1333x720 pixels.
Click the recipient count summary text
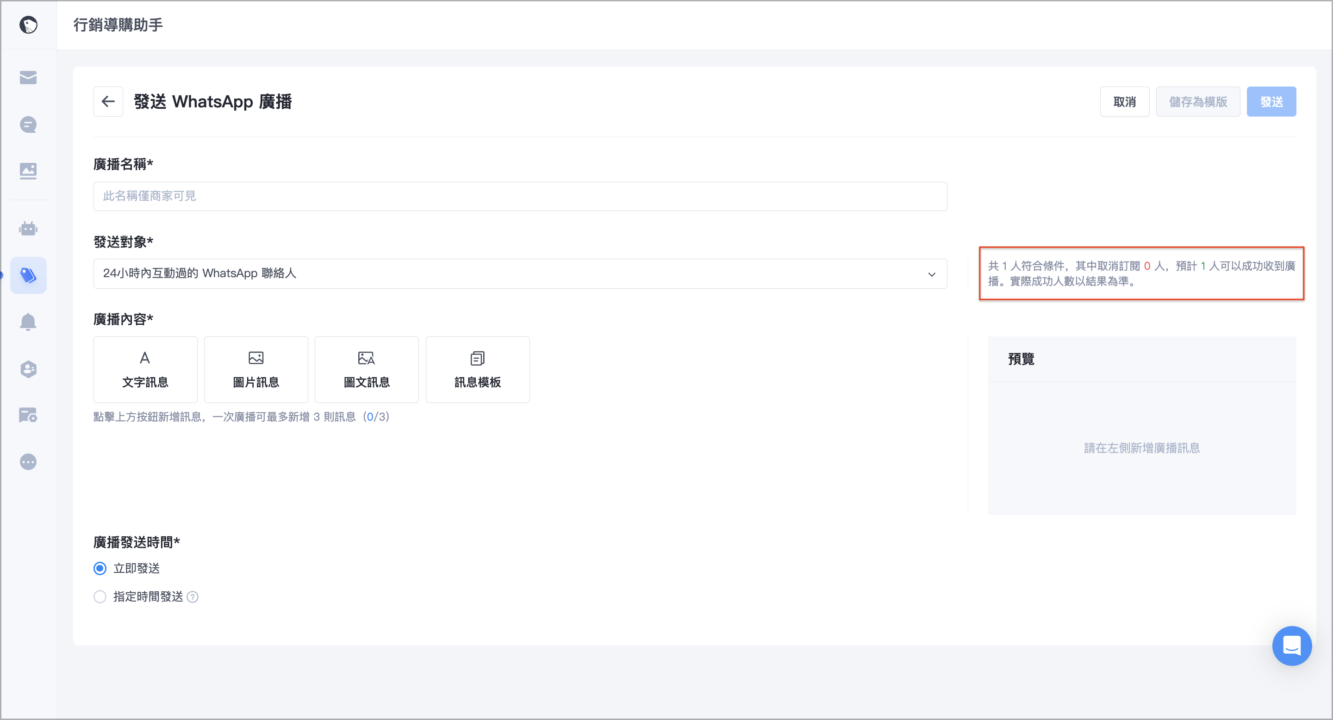[1141, 273]
